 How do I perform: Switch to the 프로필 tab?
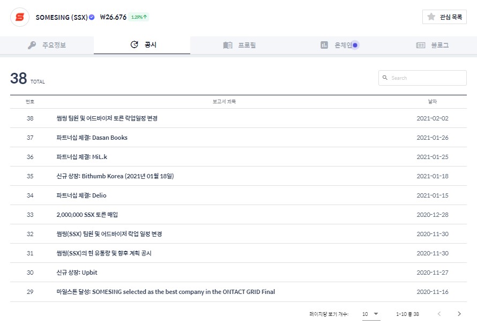(x=239, y=45)
